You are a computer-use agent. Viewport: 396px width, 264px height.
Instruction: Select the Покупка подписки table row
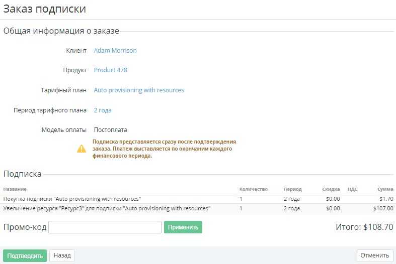[x=72, y=199]
